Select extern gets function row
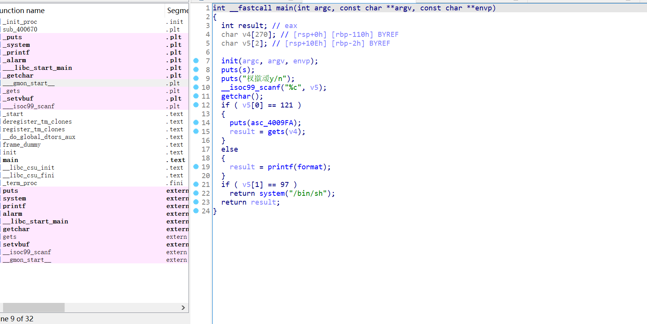 pyautogui.click(x=94, y=237)
